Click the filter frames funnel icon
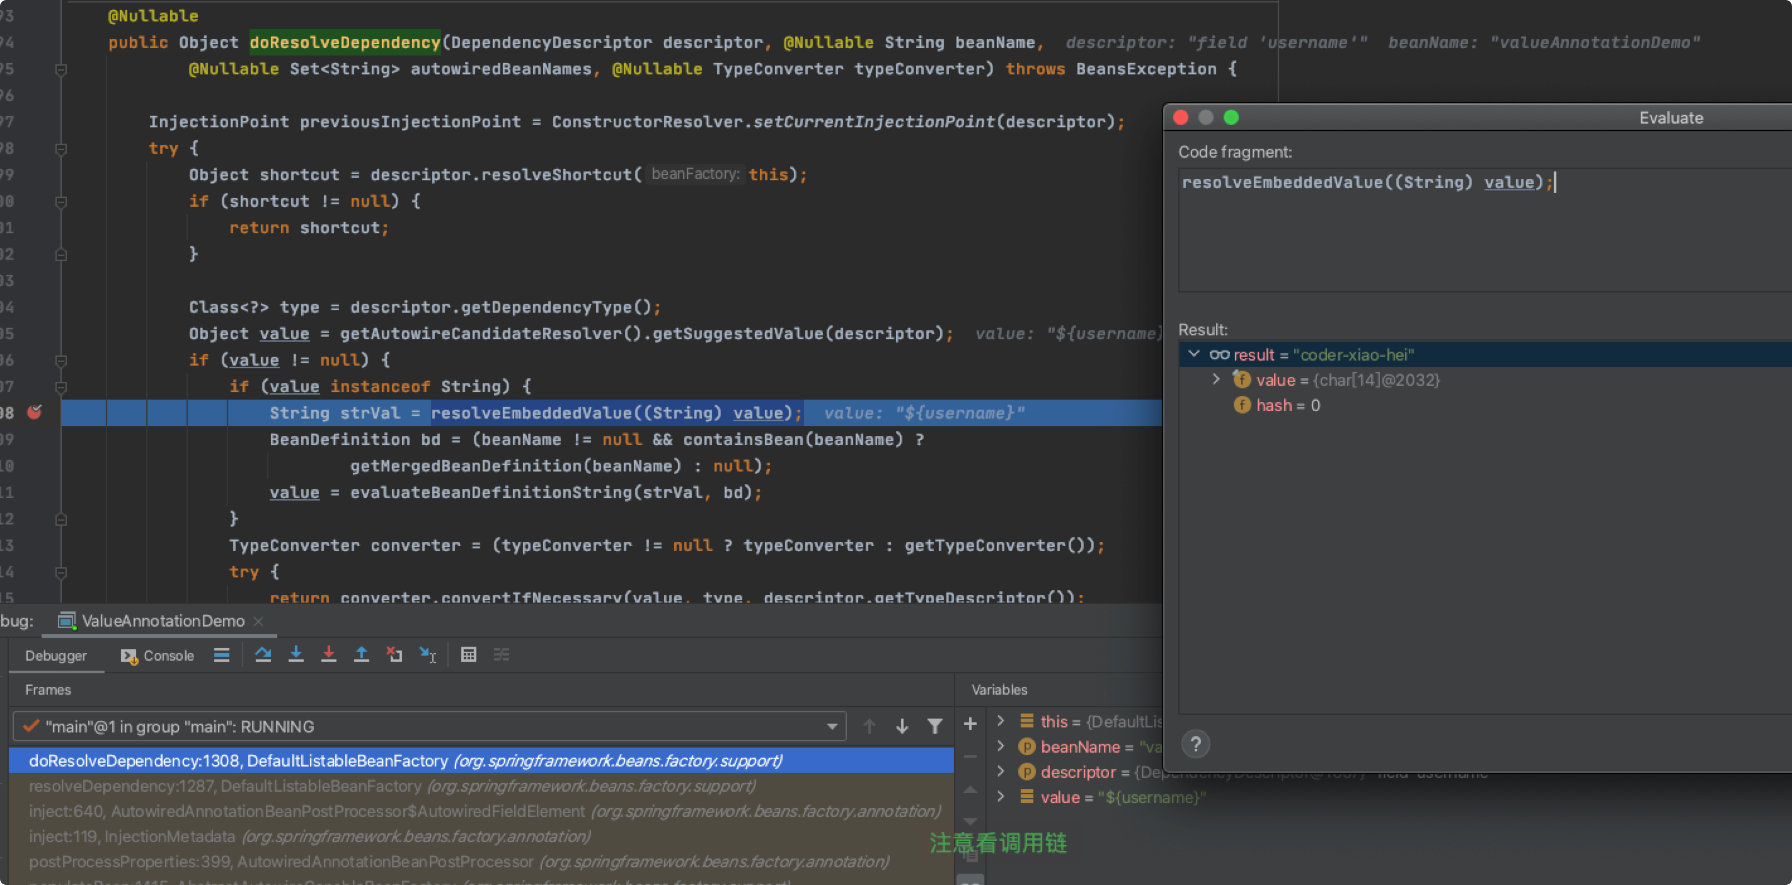 click(935, 726)
